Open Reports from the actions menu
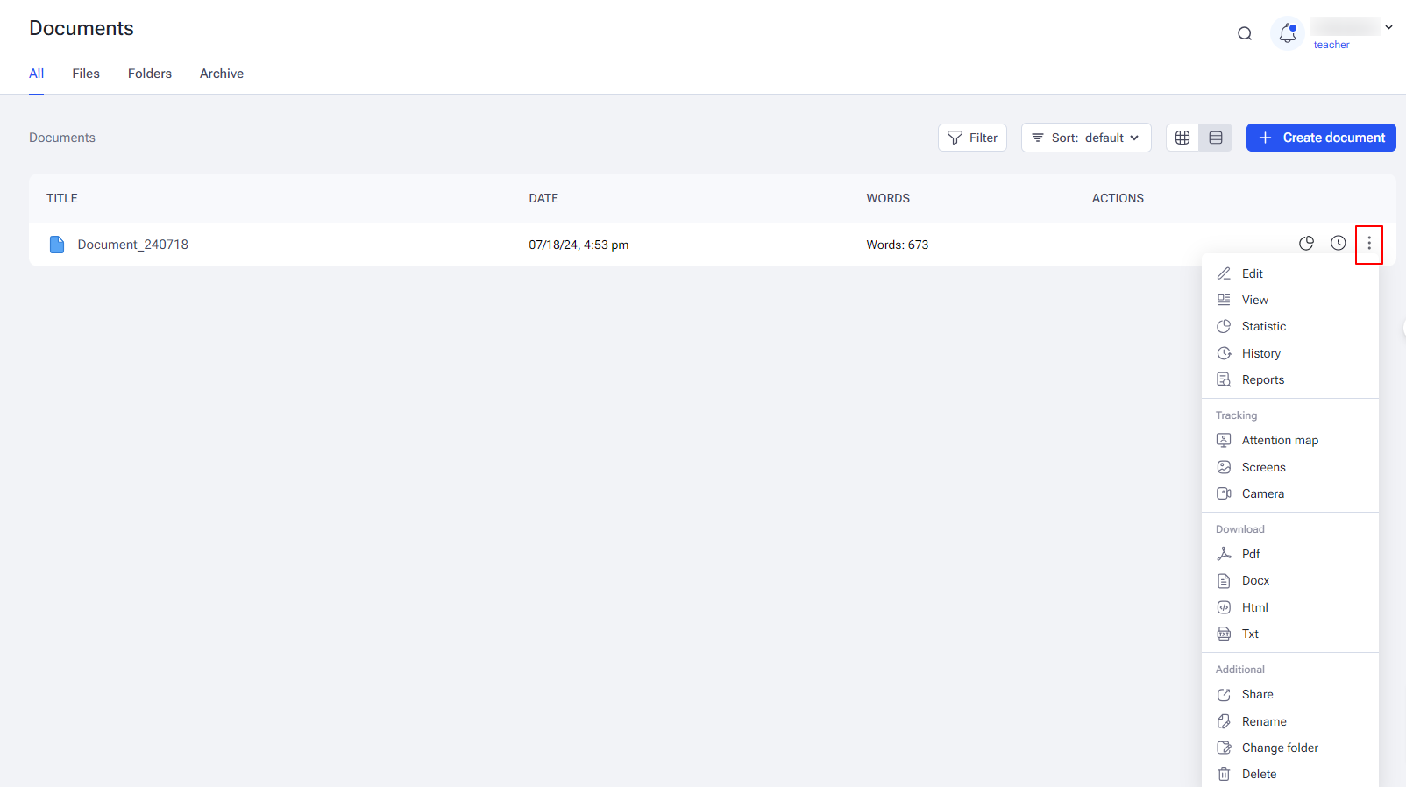 pyautogui.click(x=1290, y=379)
